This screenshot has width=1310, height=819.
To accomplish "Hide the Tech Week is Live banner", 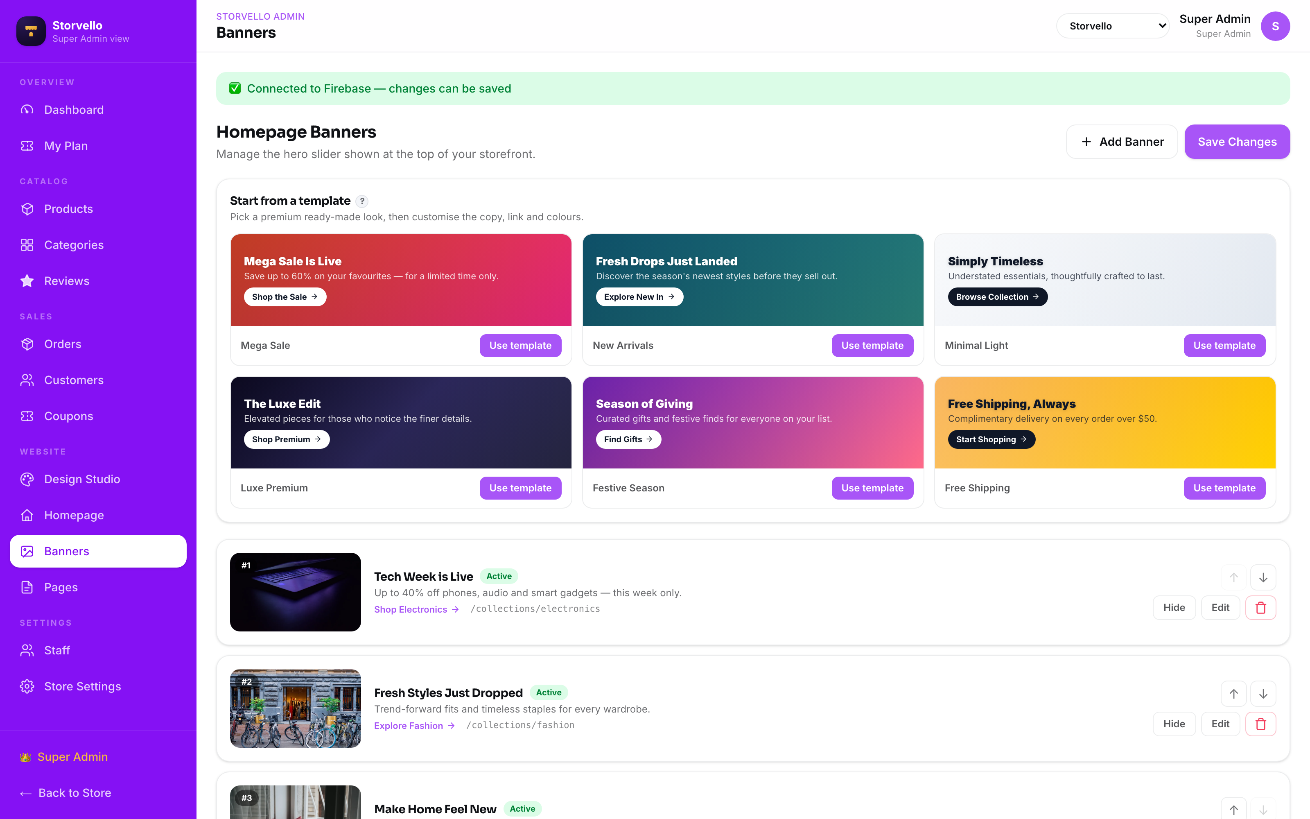I will tap(1174, 608).
